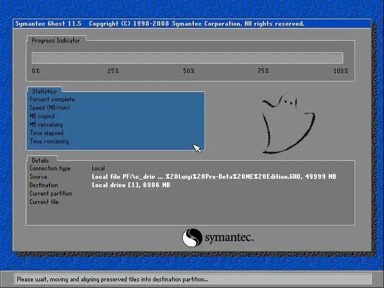
Task: Click the empty progress indicator bar
Action: 187,58
